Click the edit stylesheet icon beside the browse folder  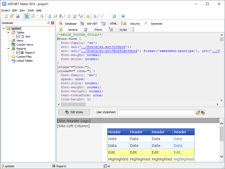(203, 112)
